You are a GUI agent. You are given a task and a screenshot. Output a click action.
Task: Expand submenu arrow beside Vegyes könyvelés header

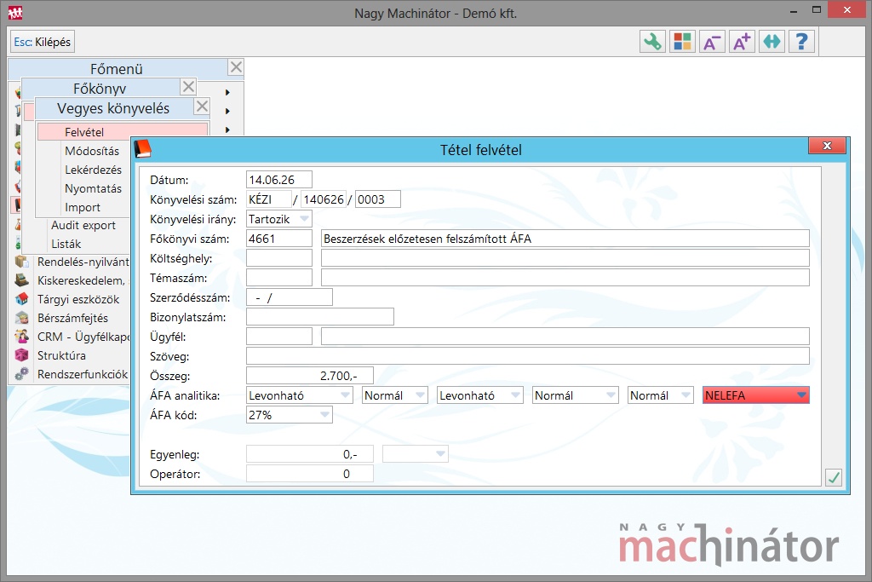(227, 111)
